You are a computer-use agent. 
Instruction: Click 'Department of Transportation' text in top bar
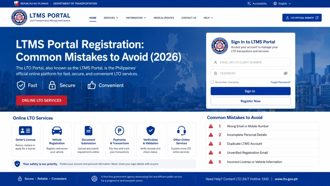click(x=75, y=4)
